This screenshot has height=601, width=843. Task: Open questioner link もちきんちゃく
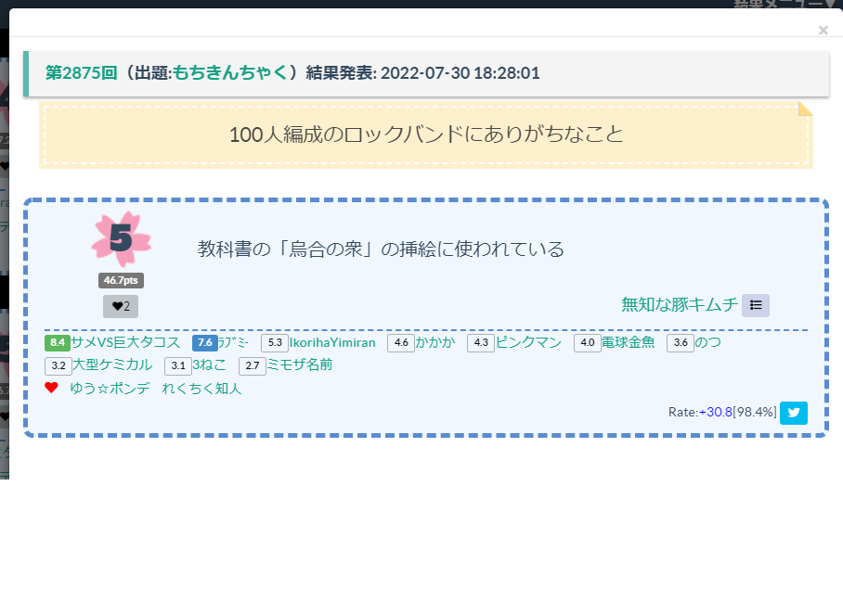pos(229,73)
